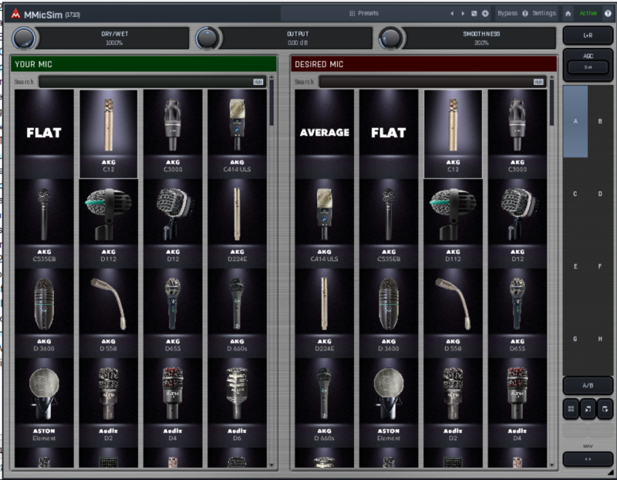Toggle the Bypass button

coord(507,13)
